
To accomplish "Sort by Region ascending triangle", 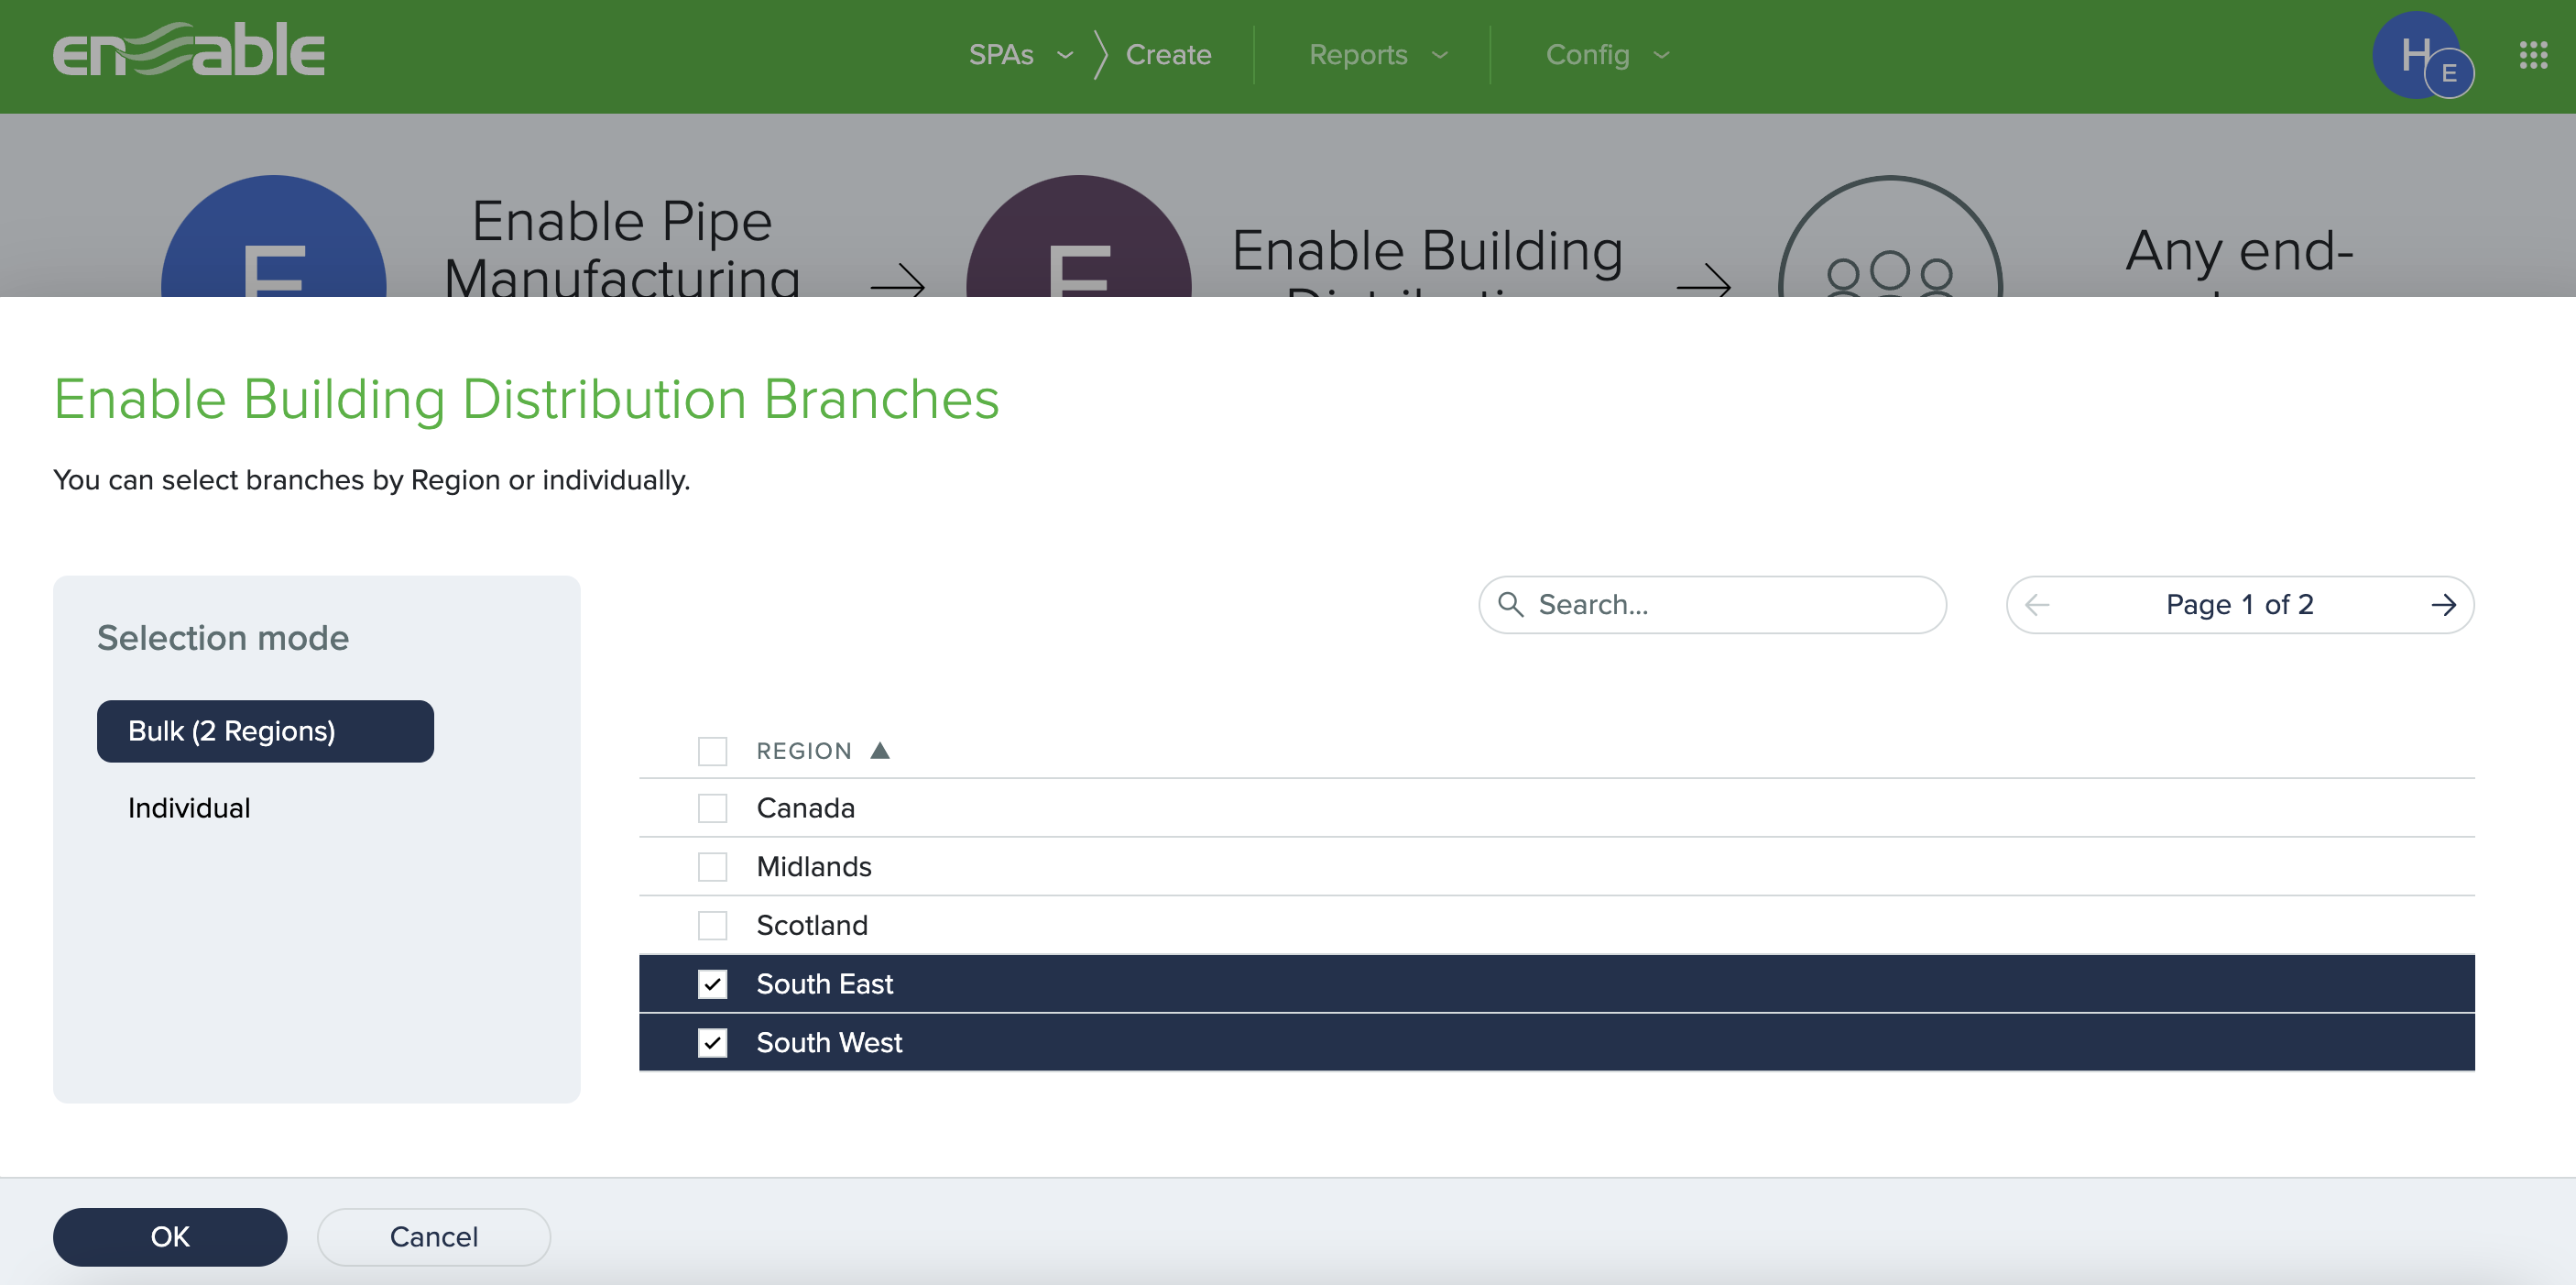I will pos(879,751).
